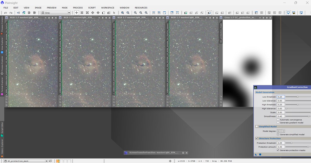Open the Script Editor side tab
Screen dimensions: 311x163
click(2, 129)
